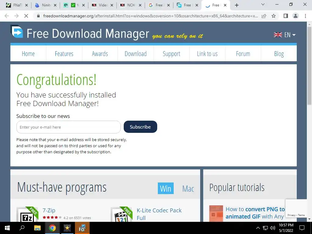This screenshot has height=234, width=312.
Task: Click the reCAPTCHA Privacy link
Action: (x=291, y=215)
